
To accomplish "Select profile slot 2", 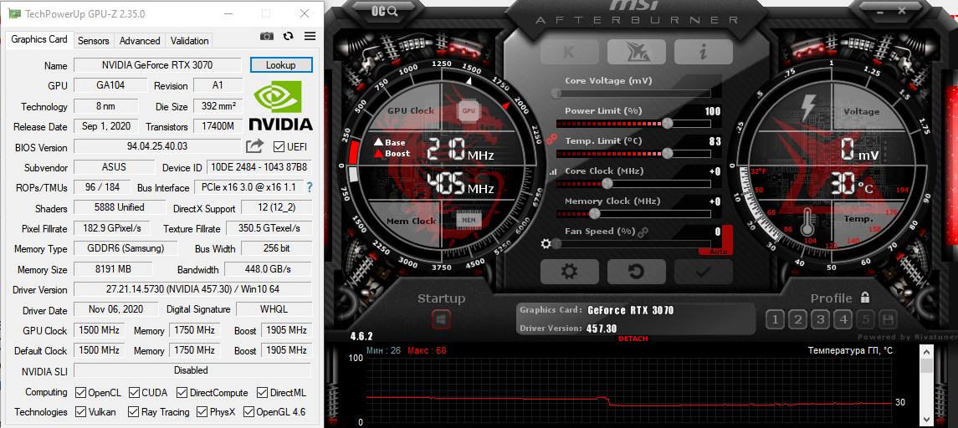I will click(x=797, y=319).
